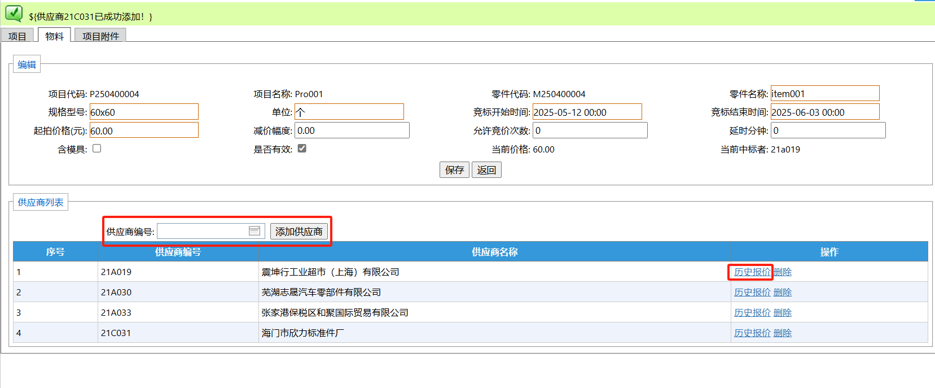Screen dimensions: 935x388
Task: Open 历史报价 for supplier 21A019
Action: pyautogui.click(x=752, y=272)
